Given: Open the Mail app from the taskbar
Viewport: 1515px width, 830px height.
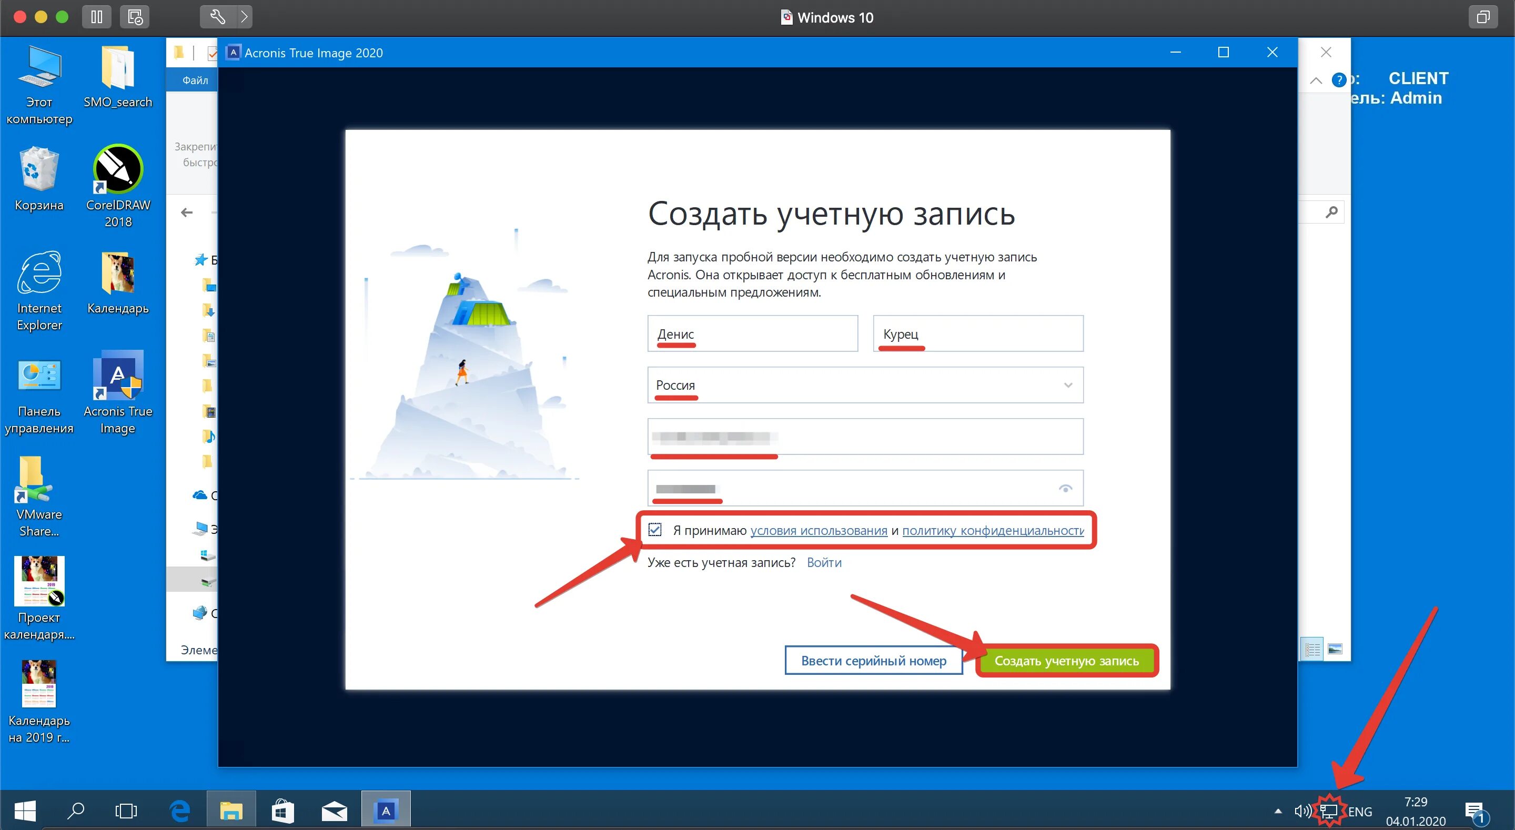Looking at the screenshot, I should 334,811.
